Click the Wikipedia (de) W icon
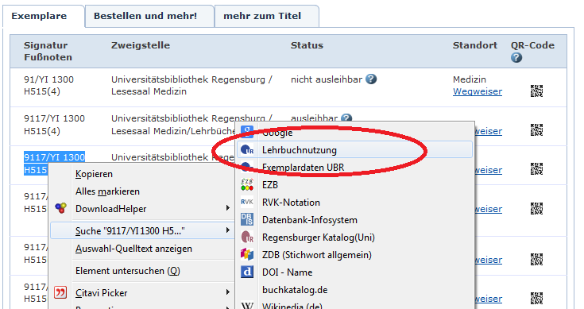This screenshot has height=309, width=584. (x=247, y=305)
